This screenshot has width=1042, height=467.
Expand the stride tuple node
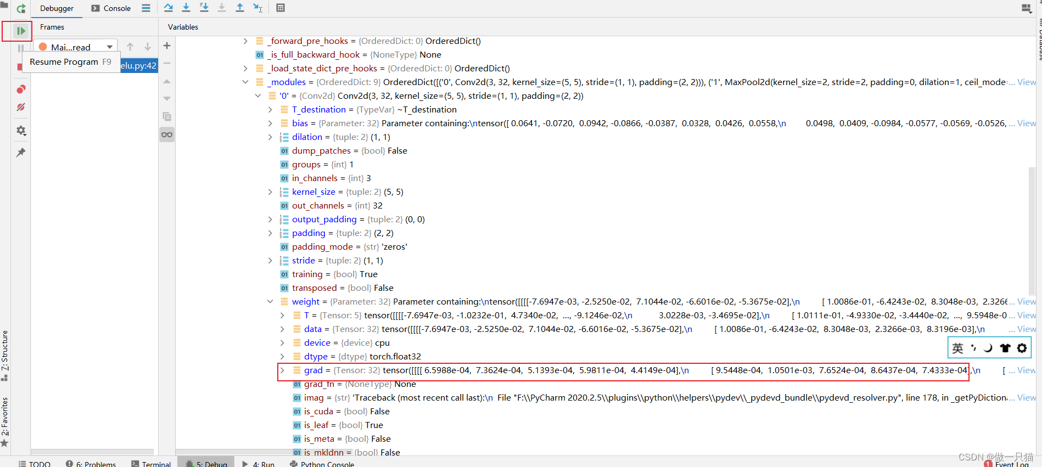[270, 261]
